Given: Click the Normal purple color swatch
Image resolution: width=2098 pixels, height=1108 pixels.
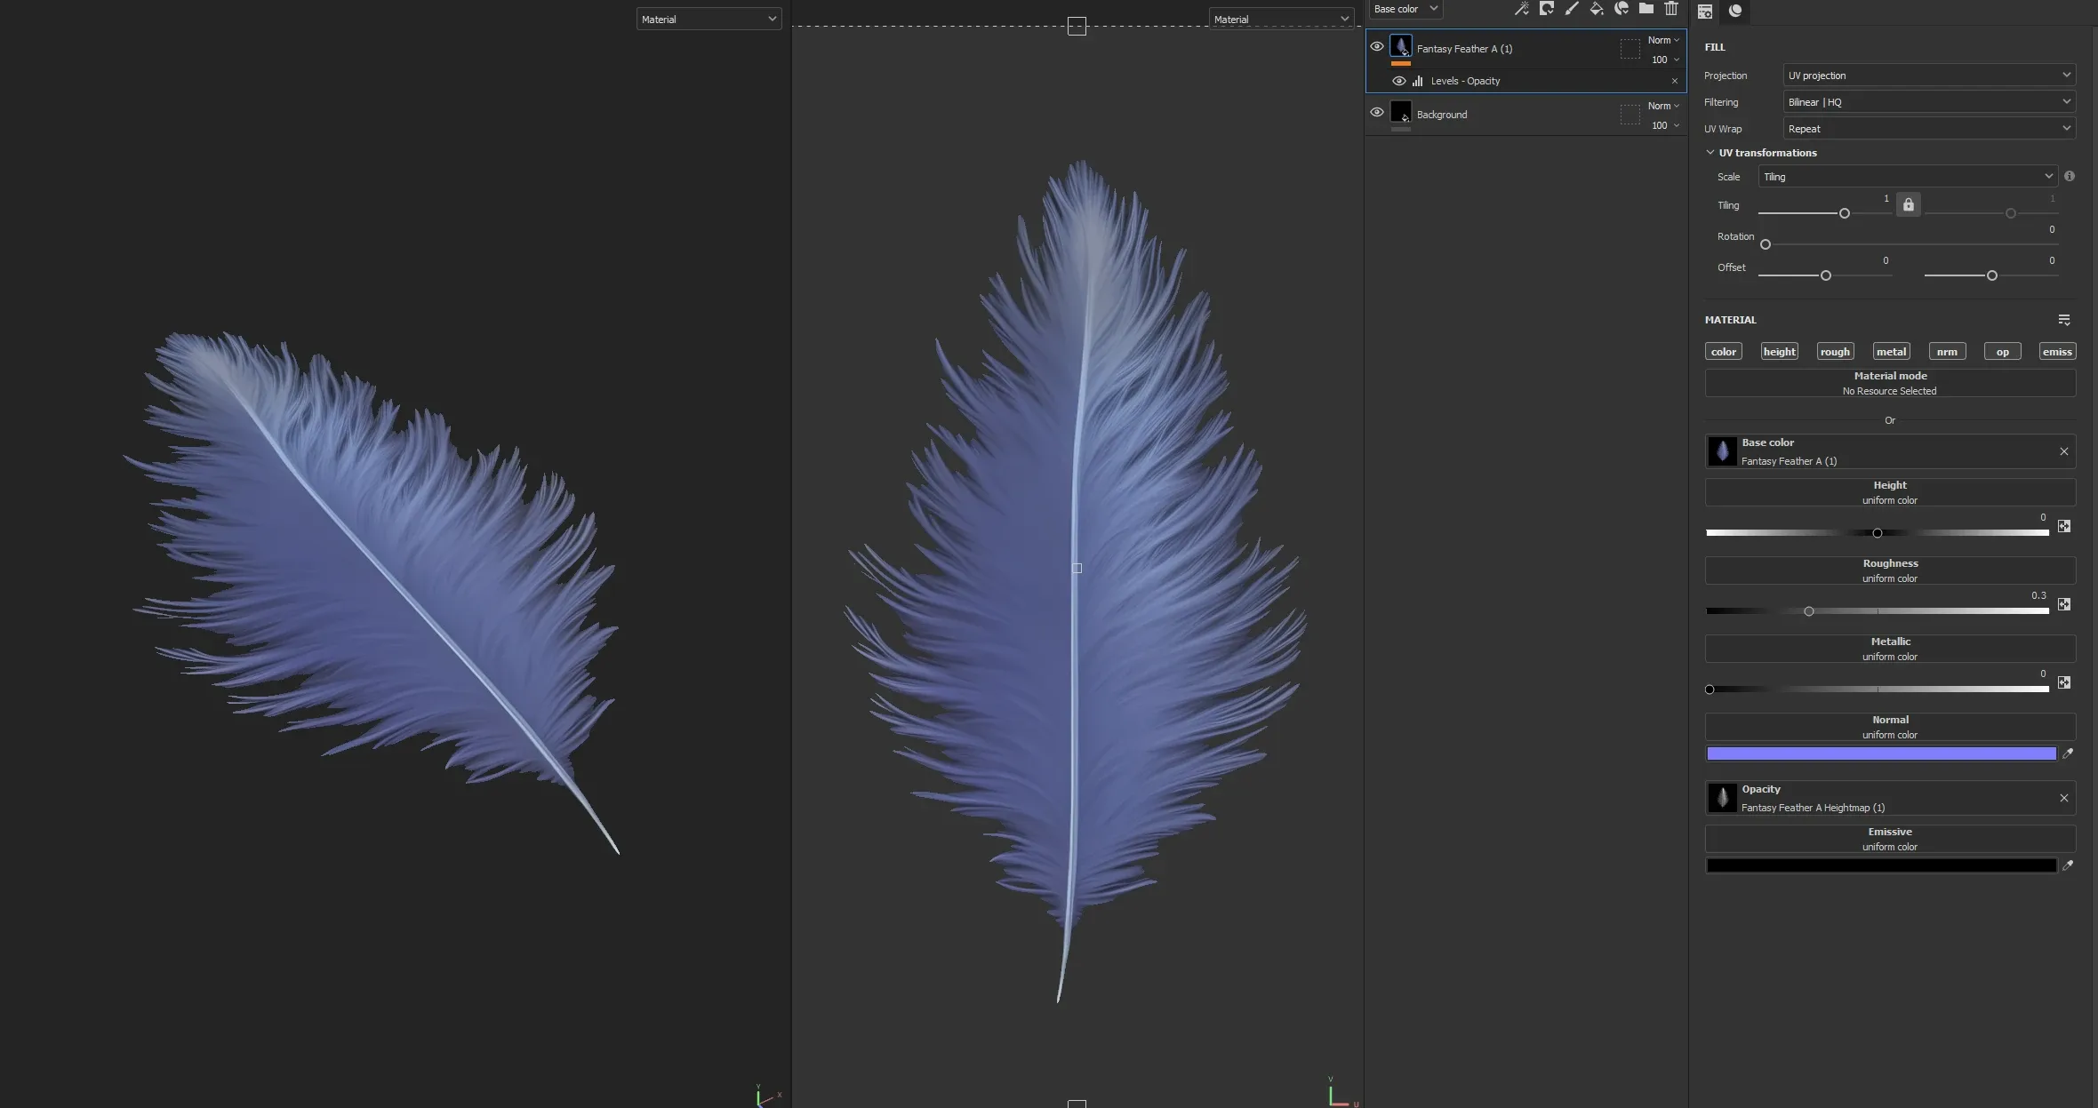Looking at the screenshot, I should (1881, 753).
